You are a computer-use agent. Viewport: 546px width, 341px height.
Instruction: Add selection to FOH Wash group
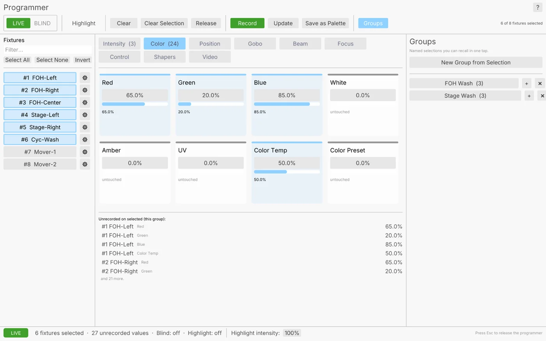tap(526, 83)
